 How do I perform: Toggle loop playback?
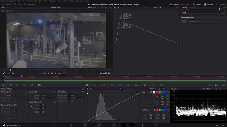64,73
